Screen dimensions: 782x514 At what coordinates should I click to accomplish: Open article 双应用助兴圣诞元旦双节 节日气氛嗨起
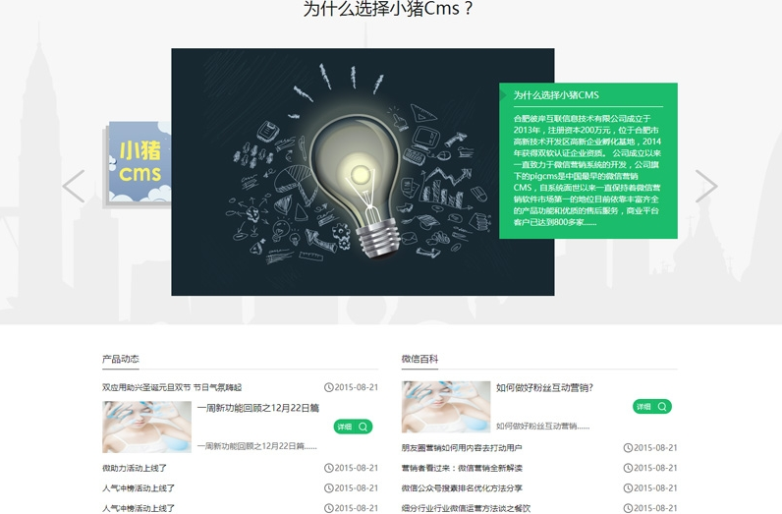coord(172,387)
